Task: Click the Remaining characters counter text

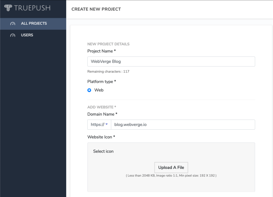Action: point(108,71)
